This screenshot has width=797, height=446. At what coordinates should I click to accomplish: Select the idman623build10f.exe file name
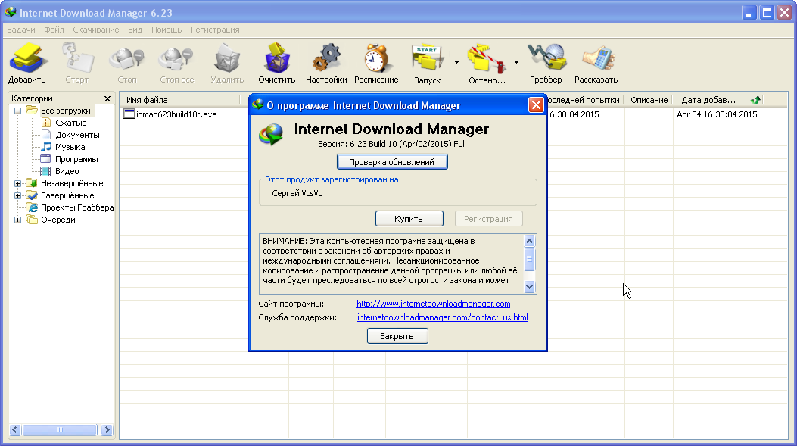(176, 114)
